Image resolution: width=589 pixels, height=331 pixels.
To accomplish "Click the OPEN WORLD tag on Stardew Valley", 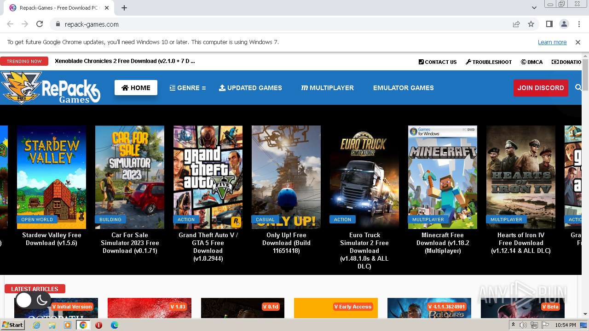I will click(x=37, y=219).
